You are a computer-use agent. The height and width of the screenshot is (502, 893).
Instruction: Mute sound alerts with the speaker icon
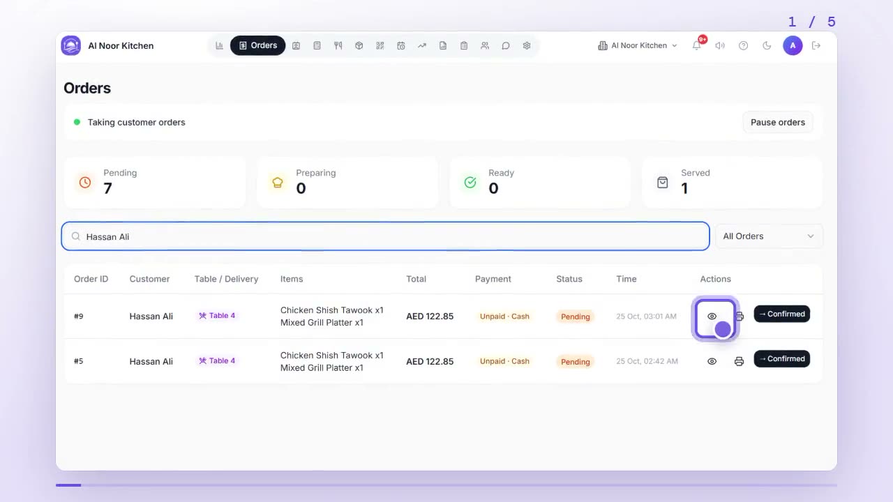coord(720,45)
